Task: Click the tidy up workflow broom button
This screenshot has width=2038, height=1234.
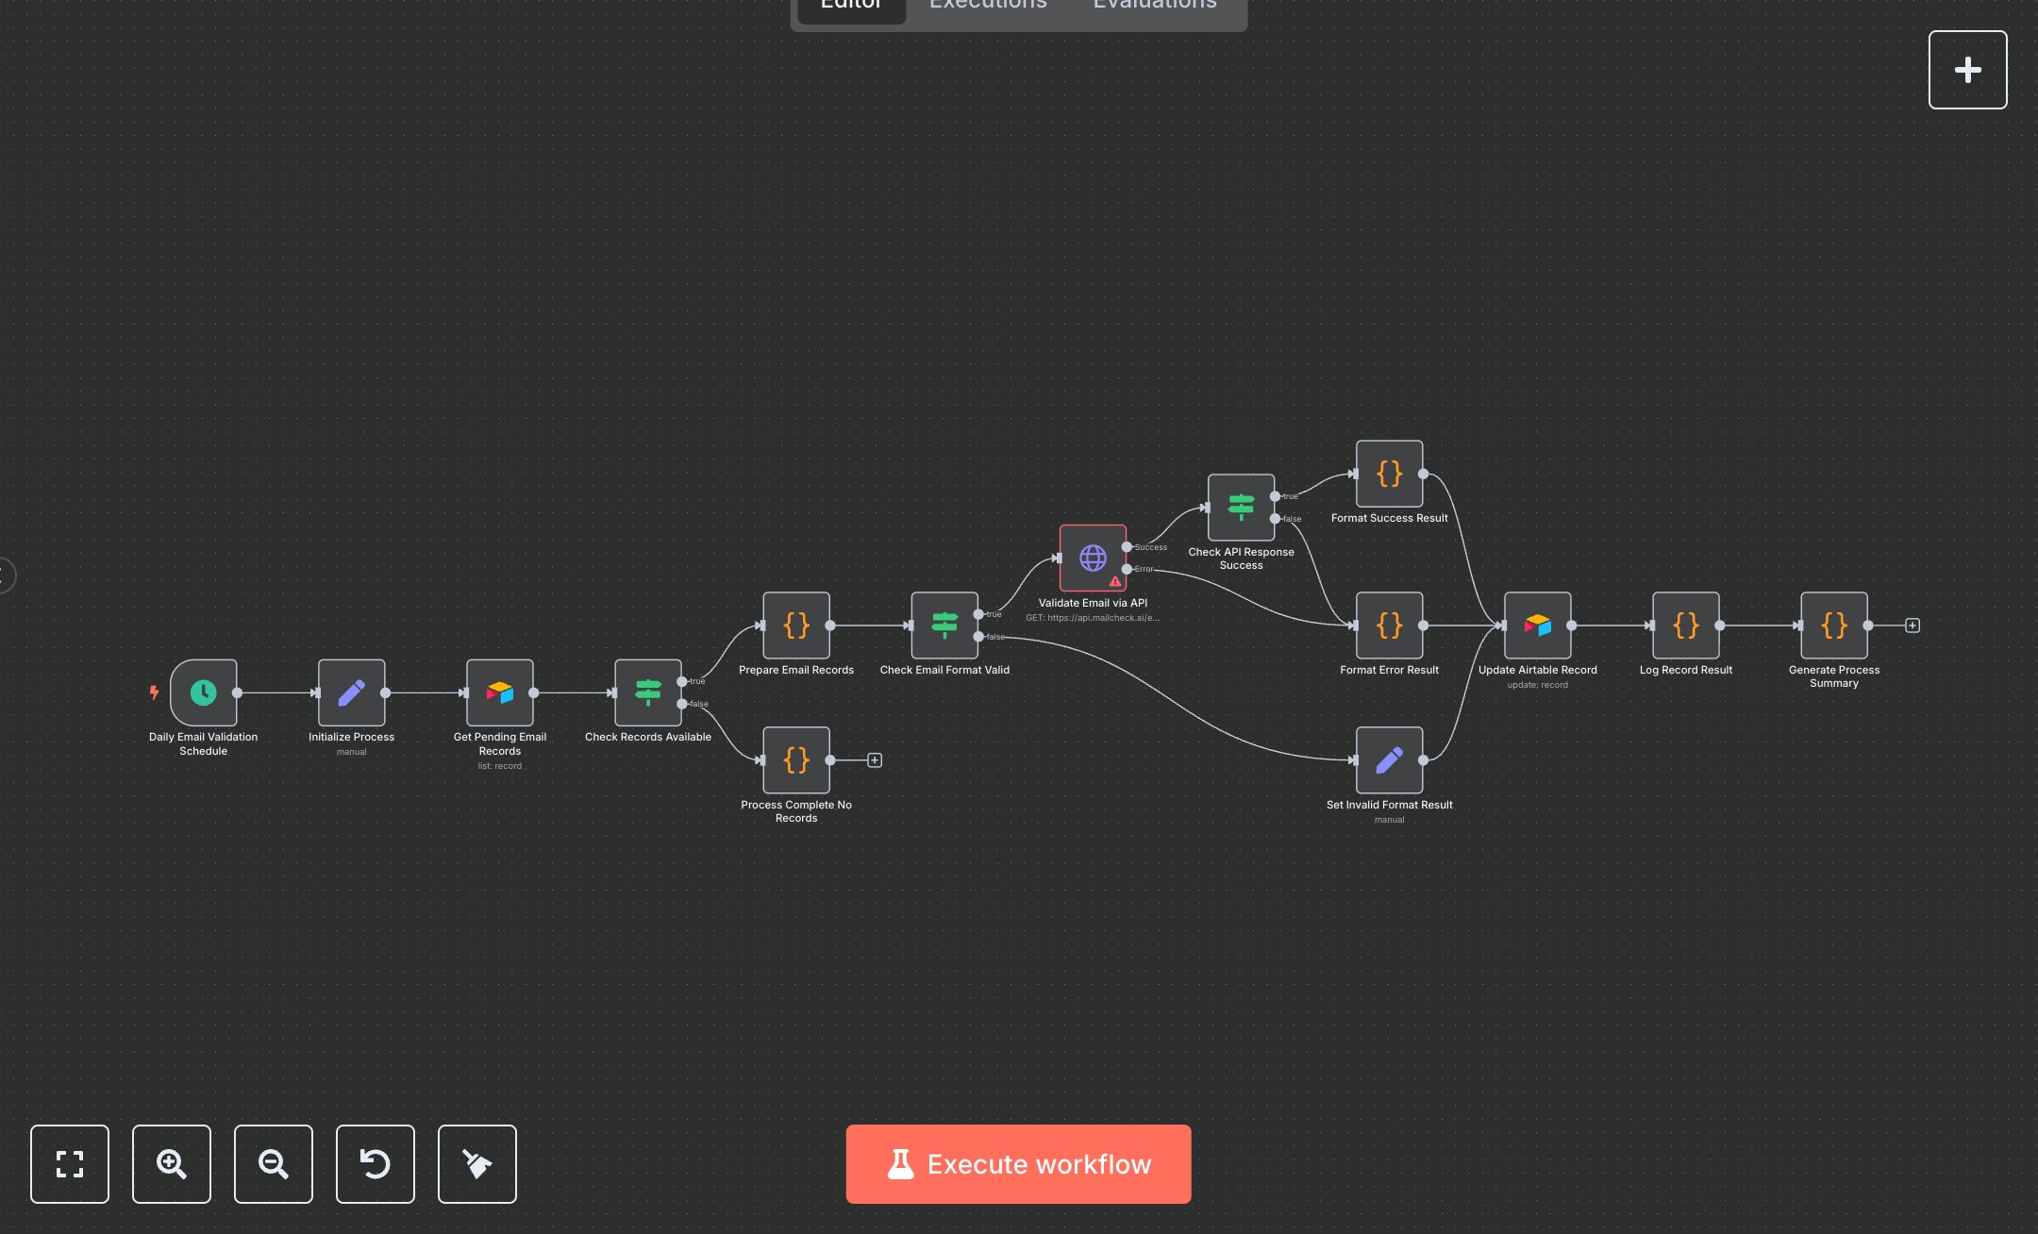Action: click(477, 1163)
